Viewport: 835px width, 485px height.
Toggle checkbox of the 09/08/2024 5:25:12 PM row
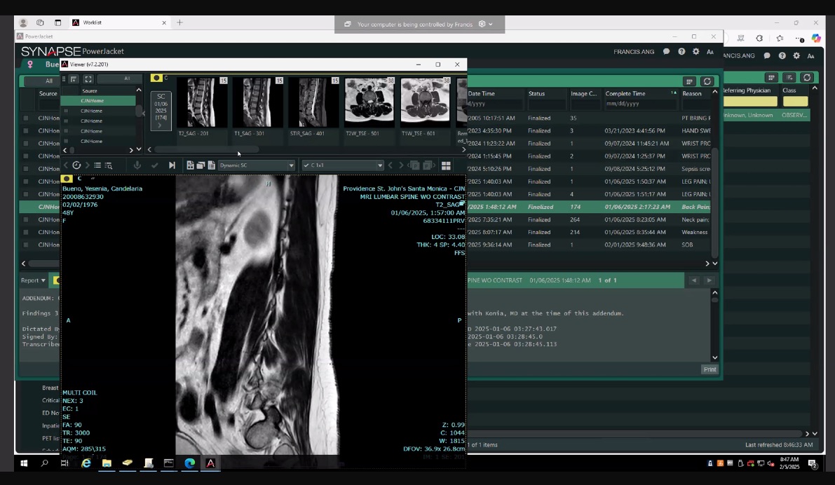25,169
